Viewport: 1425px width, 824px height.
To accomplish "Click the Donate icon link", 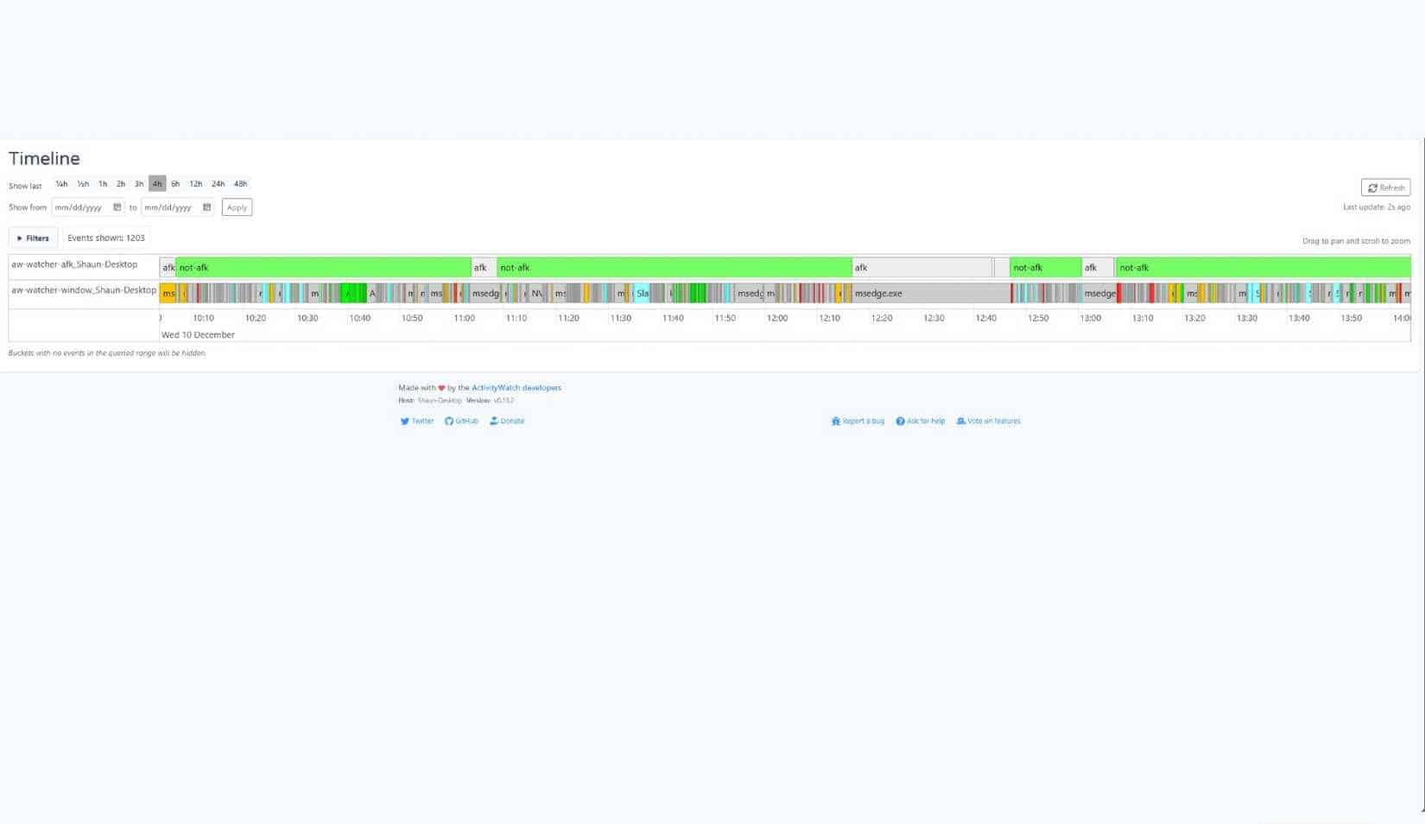I will (x=494, y=422).
